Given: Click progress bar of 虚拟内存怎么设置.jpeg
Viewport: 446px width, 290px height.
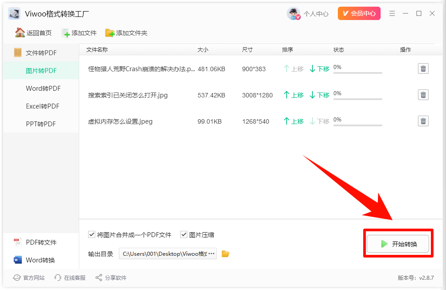Looking at the screenshot, I should [x=358, y=125].
